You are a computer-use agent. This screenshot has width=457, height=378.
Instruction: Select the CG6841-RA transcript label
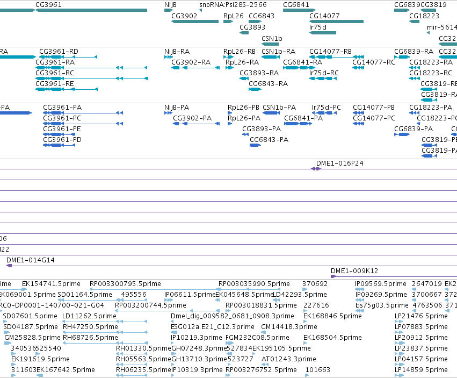pyautogui.click(x=302, y=62)
